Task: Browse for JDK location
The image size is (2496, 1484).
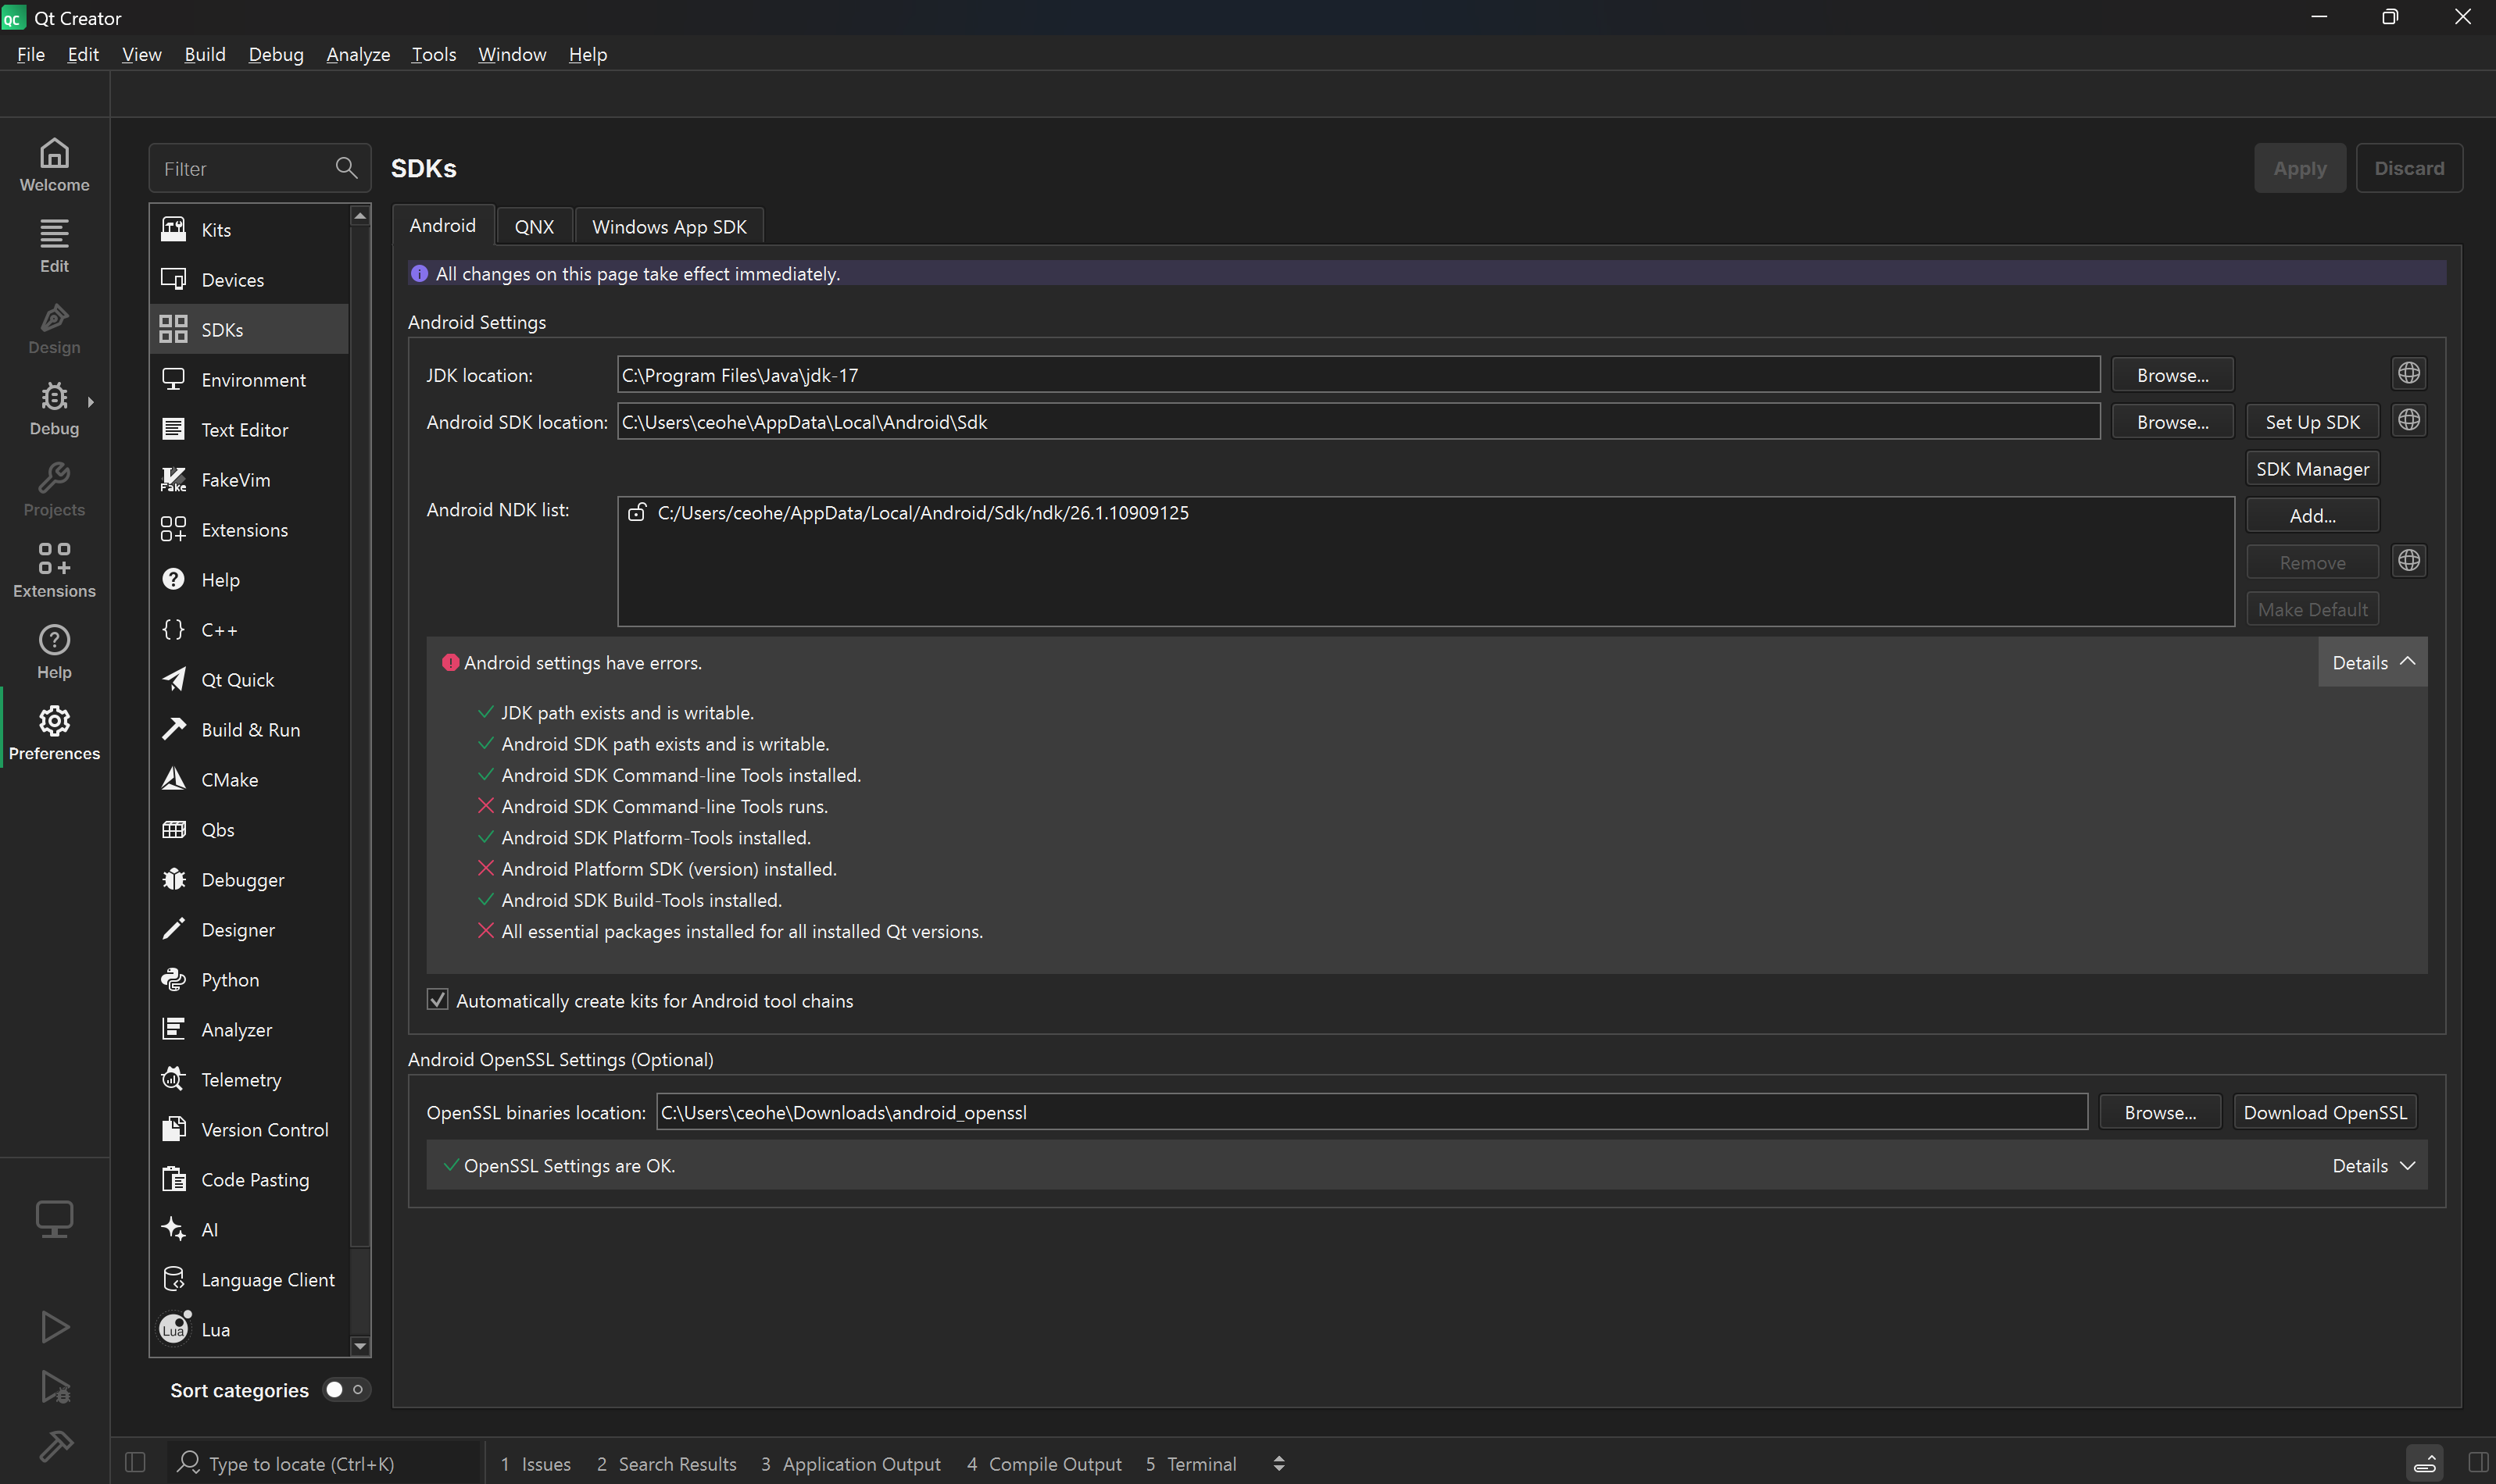Action: 2173,375
